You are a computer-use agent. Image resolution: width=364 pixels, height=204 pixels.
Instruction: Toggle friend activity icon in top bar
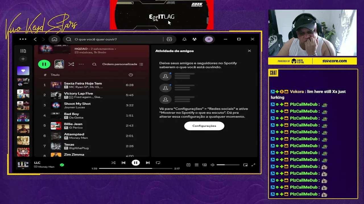click(195, 39)
